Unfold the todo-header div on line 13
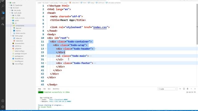This screenshot has width=198, height=111. [x=46, y=49]
